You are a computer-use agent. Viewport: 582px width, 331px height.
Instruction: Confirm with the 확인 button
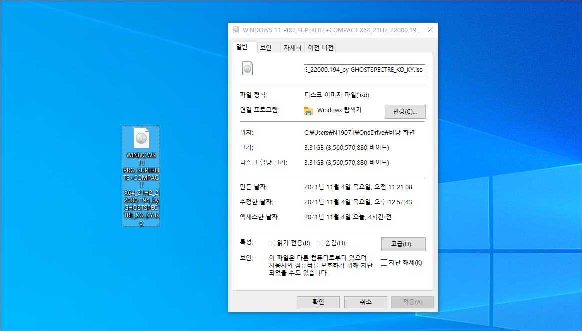(x=318, y=302)
